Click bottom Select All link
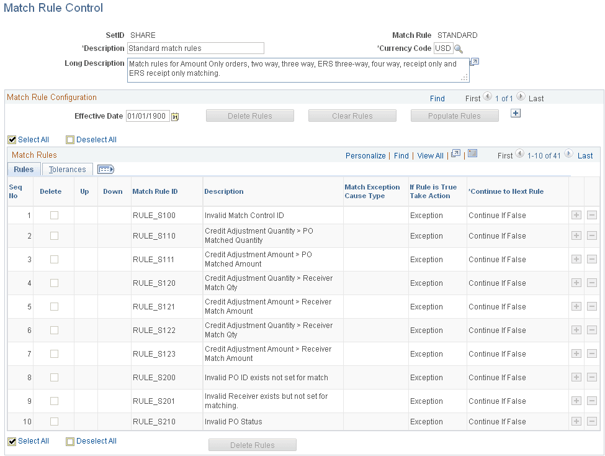This screenshot has width=605, height=456. coord(33,441)
